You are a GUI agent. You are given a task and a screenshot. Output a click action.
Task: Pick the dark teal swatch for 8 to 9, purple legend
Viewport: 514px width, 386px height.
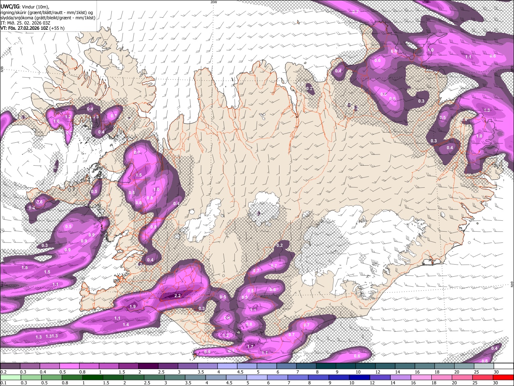pos(326,366)
